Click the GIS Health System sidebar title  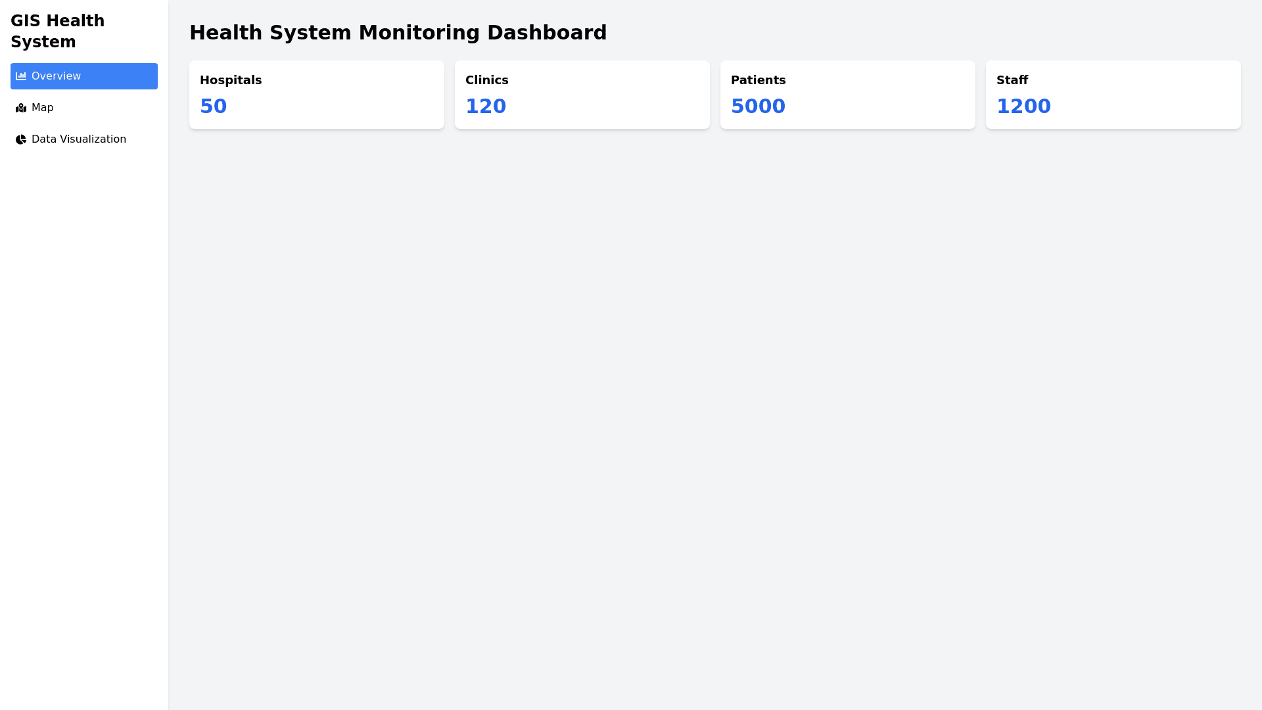pos(57,32)
